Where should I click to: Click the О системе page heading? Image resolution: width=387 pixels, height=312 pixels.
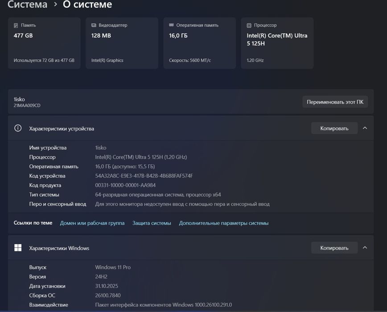[x=87, y=5]
